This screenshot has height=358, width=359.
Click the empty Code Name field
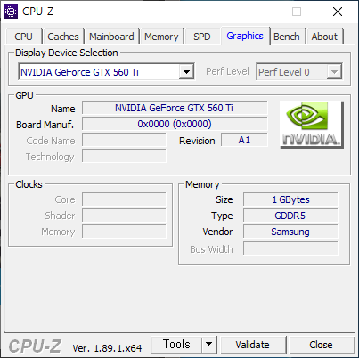tap(124, 140)
